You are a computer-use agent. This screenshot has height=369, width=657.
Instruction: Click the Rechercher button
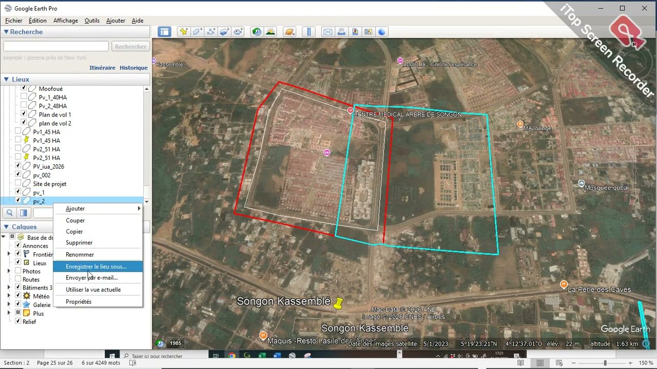[x=130, y=47]
